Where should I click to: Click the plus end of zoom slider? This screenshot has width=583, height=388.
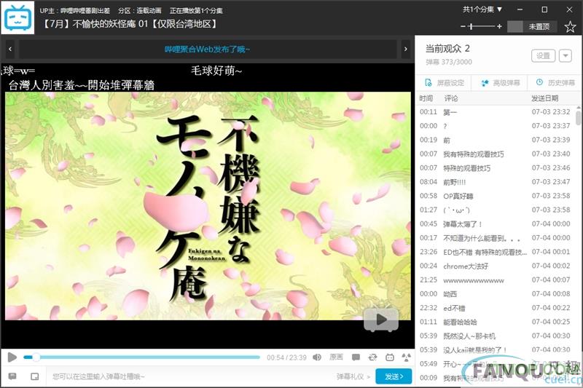pos(499,26)
